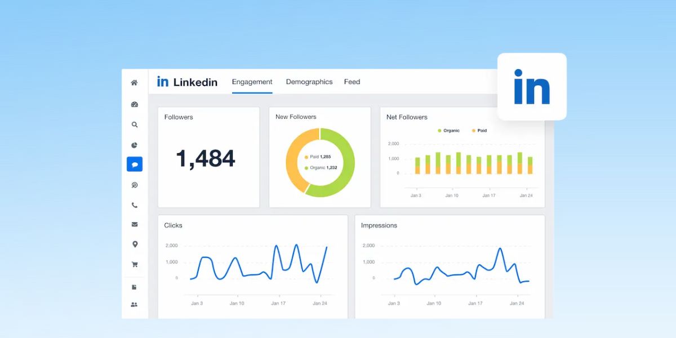Click the large LinkedIn logo badge
Viewport: 676px width, 338px height.
532,87
